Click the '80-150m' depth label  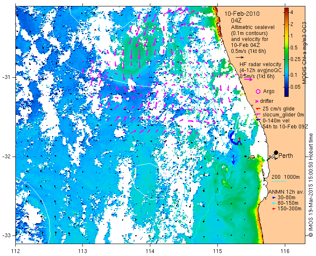pyautogui.click(x=288, y=203)
